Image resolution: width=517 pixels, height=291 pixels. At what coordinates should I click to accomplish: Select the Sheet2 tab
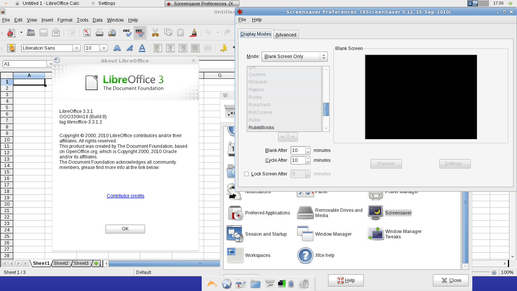coord(61,263)
